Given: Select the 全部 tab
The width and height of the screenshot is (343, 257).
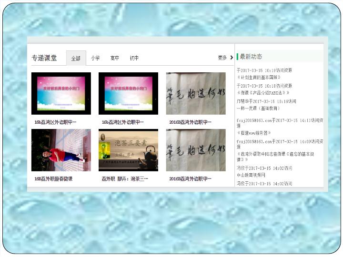Looking at the screenshot, I should (x=76, y=58).
